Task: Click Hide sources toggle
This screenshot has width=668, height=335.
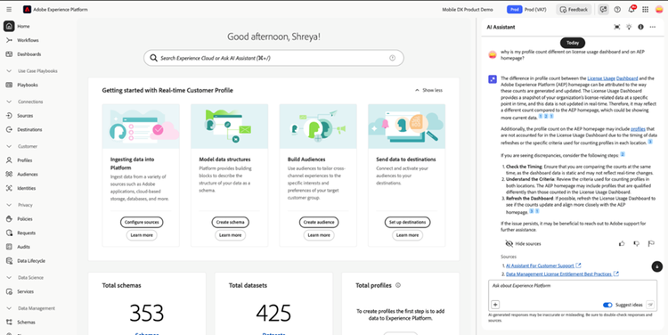Action: (523, 244)
